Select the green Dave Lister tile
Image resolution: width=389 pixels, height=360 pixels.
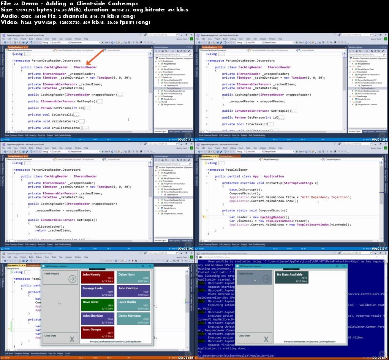point(97,305)
